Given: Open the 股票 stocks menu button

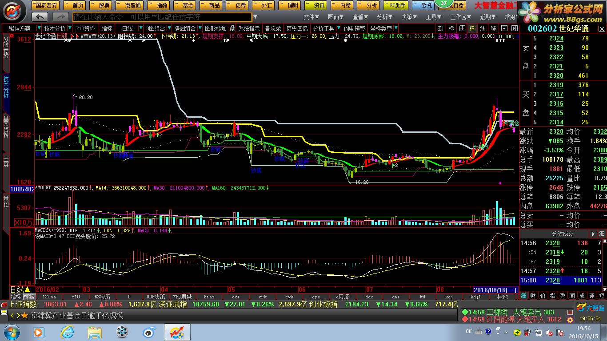Looking at the screenshot, I should tap(101, 5).
